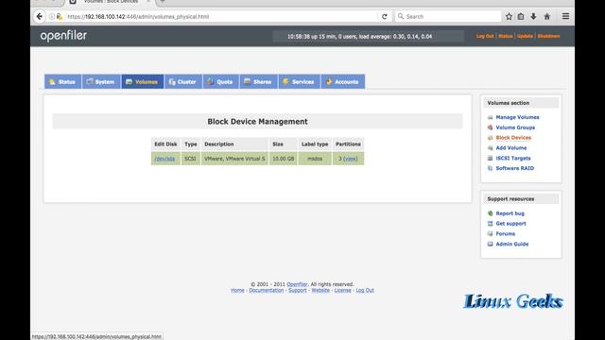Open the Accounts tab
The height and width of the screenshot is (340, 605).
(342, 82)
